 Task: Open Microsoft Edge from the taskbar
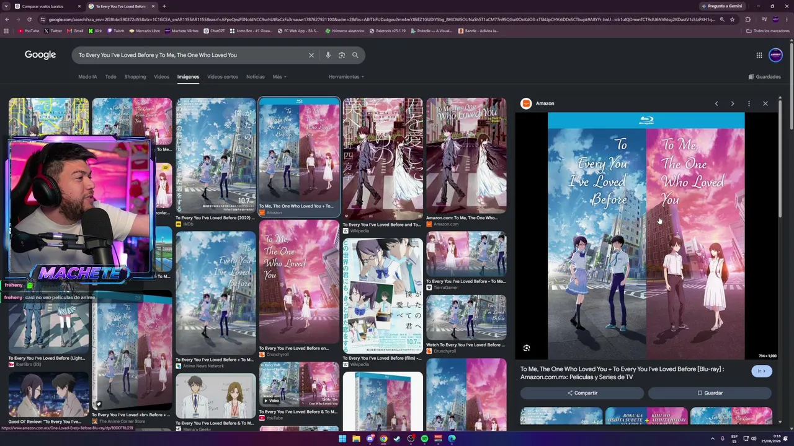point(452,439)
